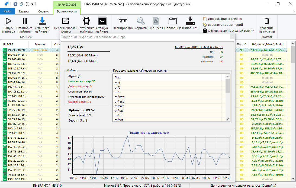Select the Возможности tab

67,11
